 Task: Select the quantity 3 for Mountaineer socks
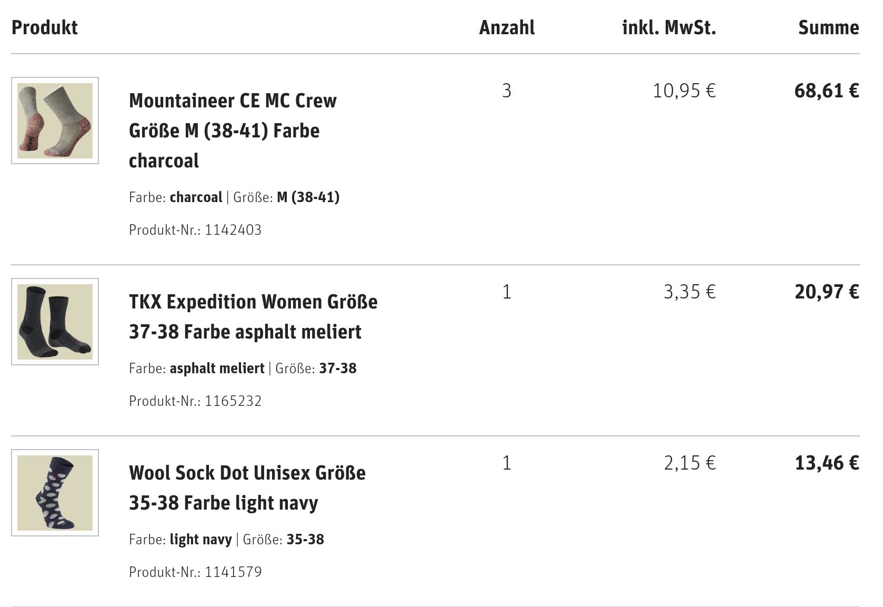coord(507,91)
